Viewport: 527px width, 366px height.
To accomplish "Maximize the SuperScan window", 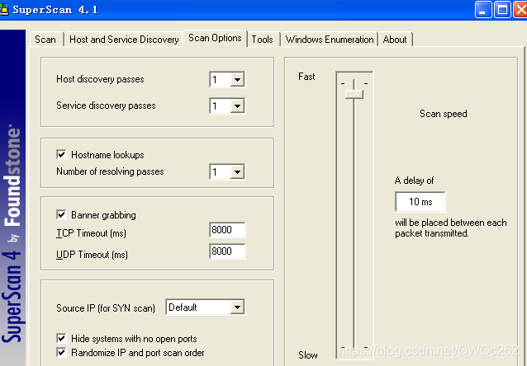I will [x=502, y=9].
